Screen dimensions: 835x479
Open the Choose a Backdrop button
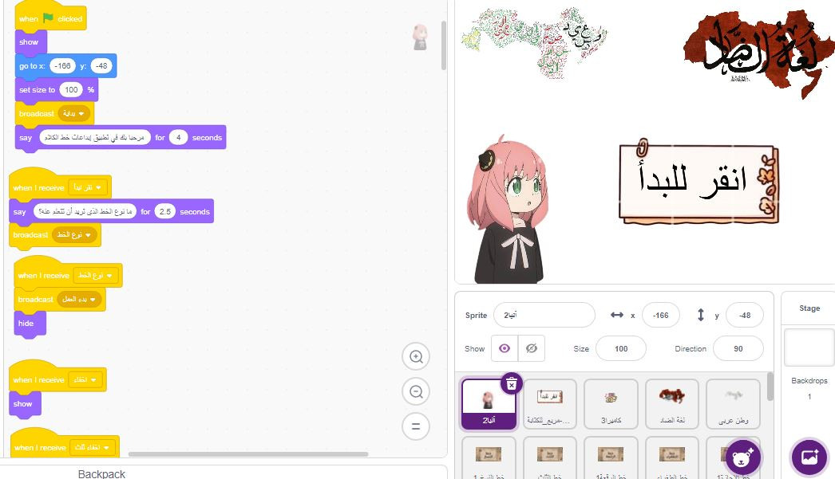(809, 457)
